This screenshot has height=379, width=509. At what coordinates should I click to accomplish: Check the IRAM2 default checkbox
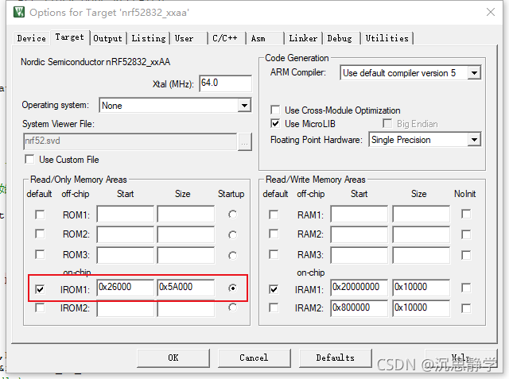click(274, 307)
